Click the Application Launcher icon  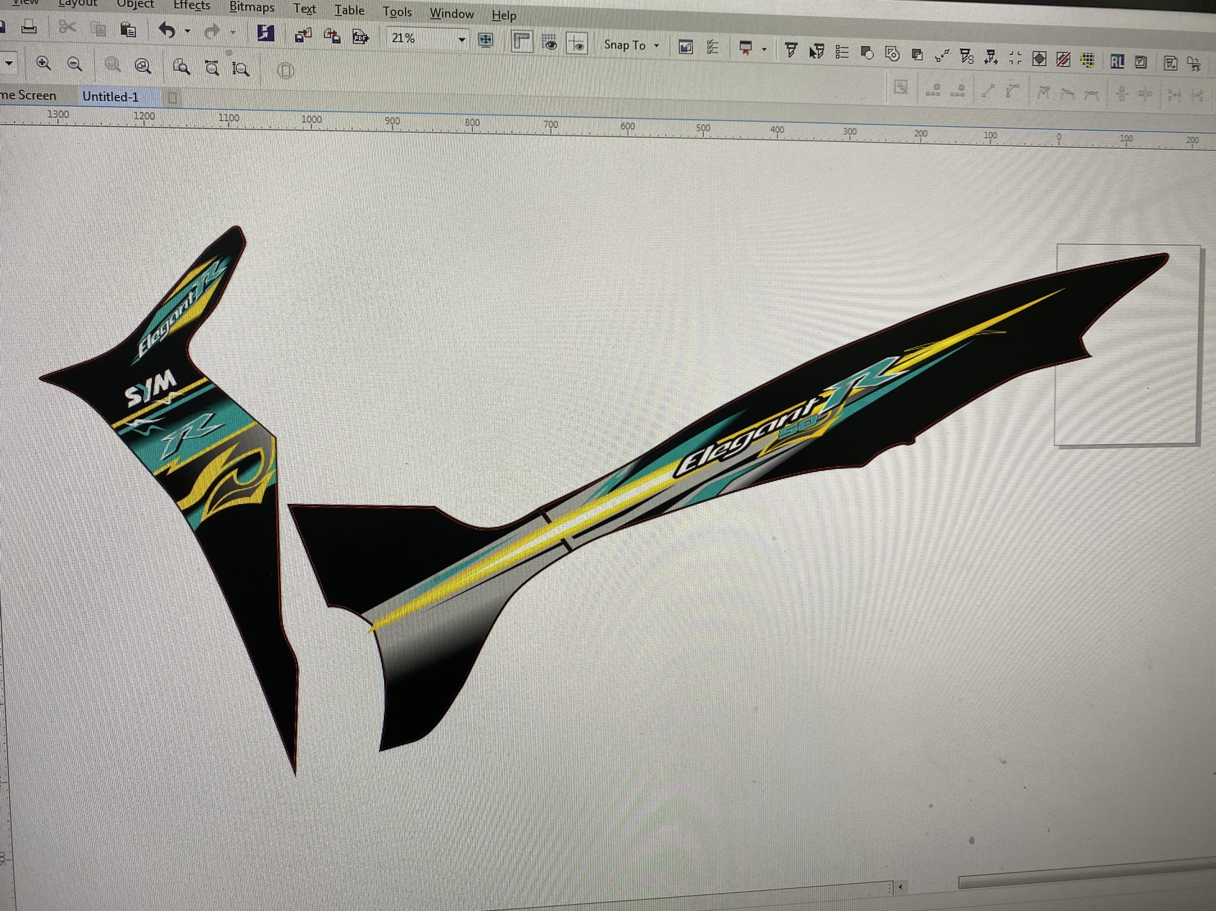745,48
